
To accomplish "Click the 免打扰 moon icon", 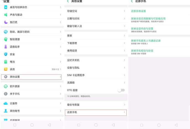I will [6, 22].
